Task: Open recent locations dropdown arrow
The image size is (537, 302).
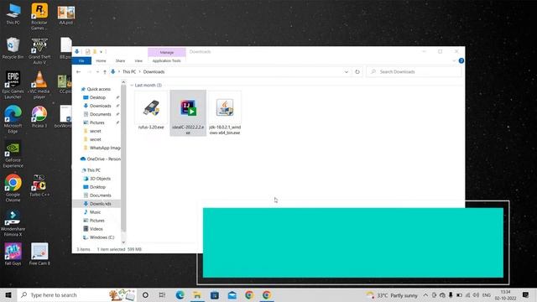Action: click(x=97, y=72)
